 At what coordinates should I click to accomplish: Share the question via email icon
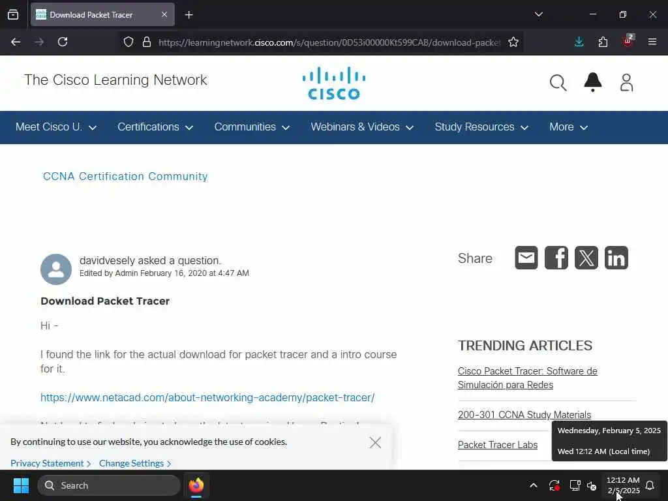[526, 258]
